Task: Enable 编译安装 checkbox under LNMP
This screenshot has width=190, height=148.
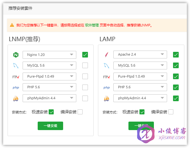Action: (x=80, y=112)
